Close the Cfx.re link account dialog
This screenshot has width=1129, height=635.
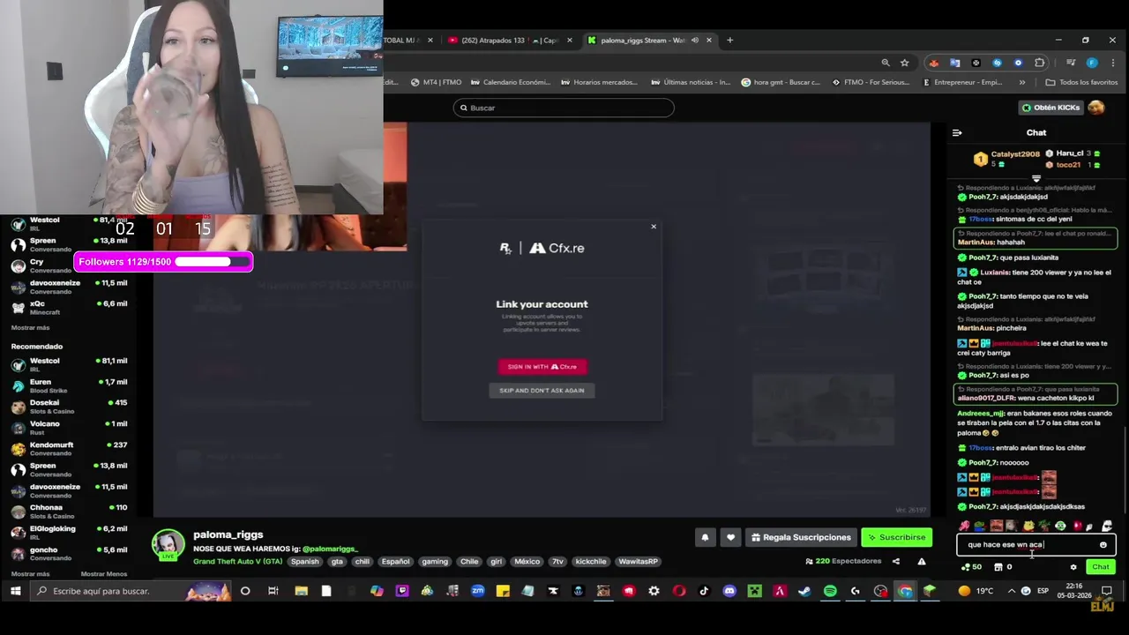coord(654,227)
